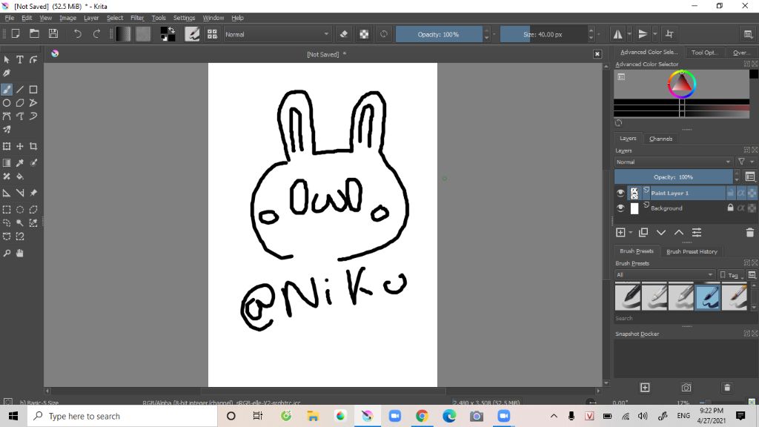This screenshot has height=427, width=759.
Task: Toggle vertical mirror mode
Action: (x=643, y=34)
